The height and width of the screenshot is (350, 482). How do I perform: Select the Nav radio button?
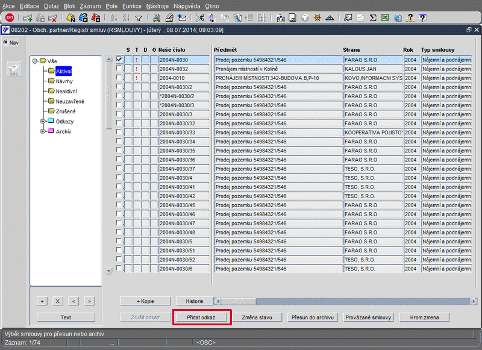coord(5,42)
